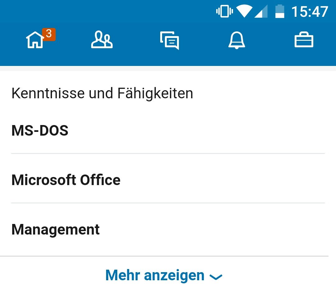
Task: Tap the battery status icon
Action: coord(280,11)
